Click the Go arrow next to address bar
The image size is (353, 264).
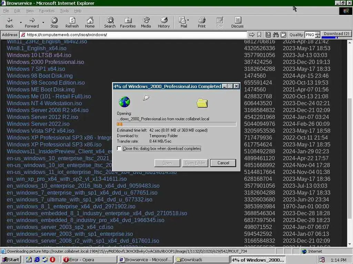pos(252,35)
